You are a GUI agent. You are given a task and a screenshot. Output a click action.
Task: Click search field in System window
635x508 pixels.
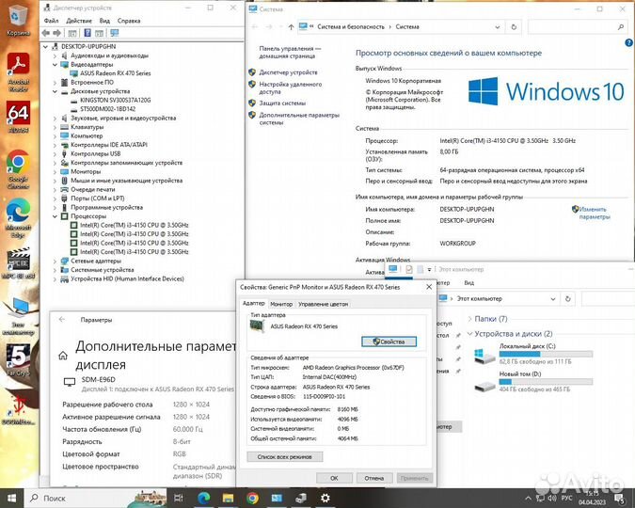(578, 27)
